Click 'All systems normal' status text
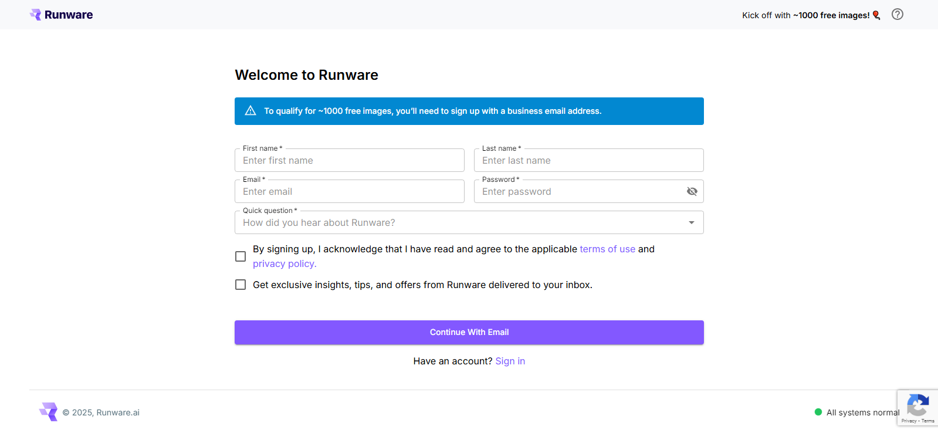Screen dimensions: 938x433 [x=862, y=412]
